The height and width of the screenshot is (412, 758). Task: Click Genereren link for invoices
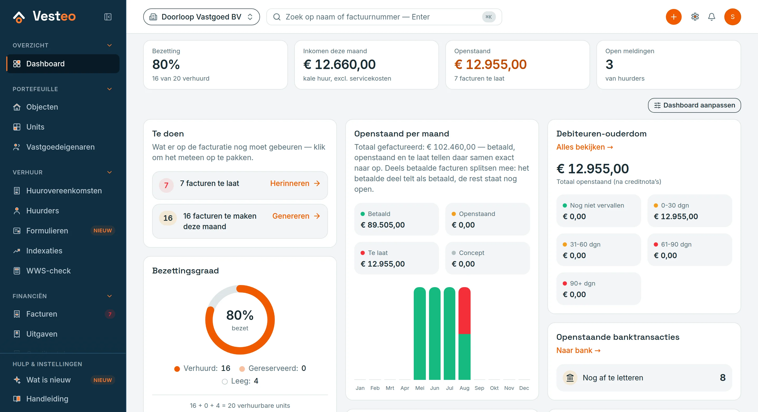point(296,216)
